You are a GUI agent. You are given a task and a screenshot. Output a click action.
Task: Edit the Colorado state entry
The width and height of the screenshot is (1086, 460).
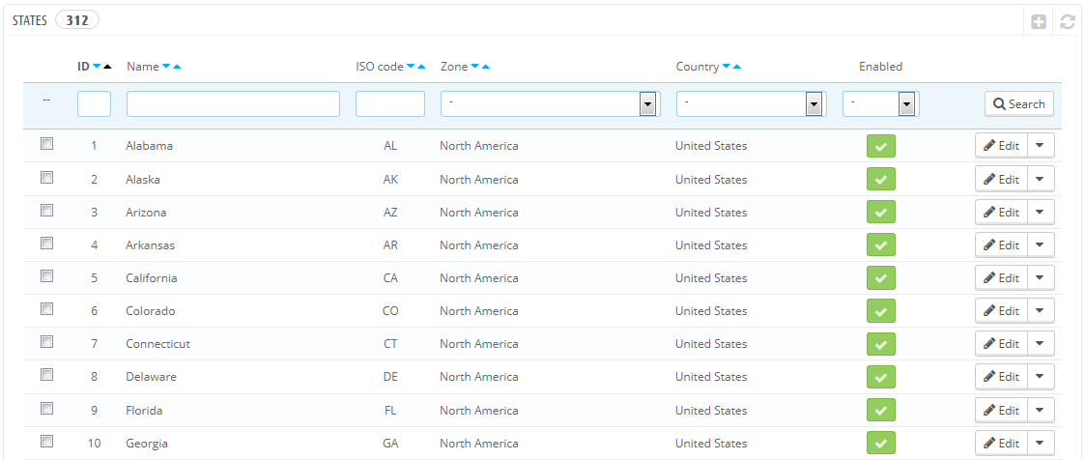(x=1001, y=311)
